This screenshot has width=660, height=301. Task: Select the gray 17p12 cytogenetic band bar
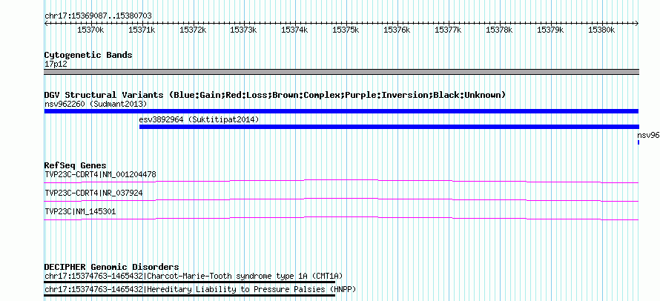(x=341, y=72)
